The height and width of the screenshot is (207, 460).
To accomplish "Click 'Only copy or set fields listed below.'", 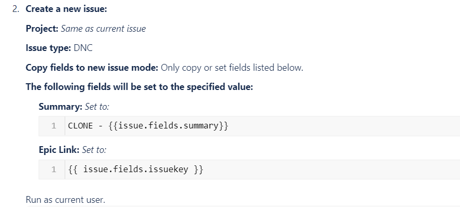I will (232, 68).
